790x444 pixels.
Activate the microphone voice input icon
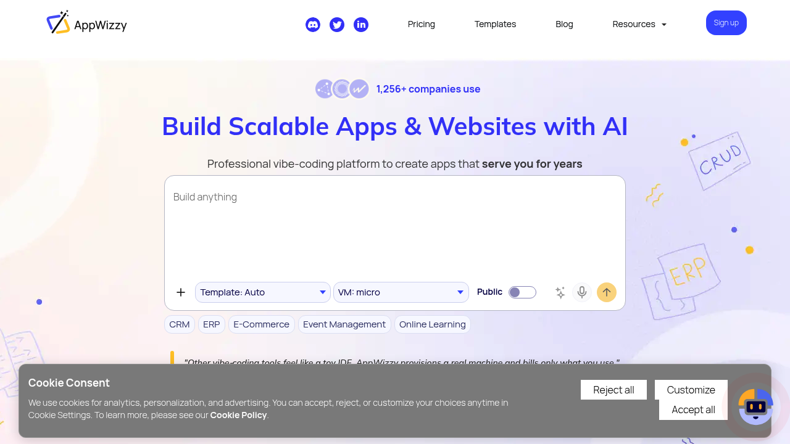tap(581, 292)
